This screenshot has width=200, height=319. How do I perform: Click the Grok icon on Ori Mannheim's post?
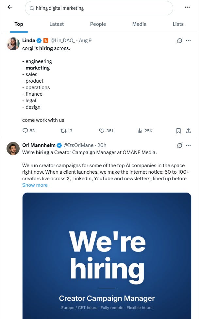[179, 145]
